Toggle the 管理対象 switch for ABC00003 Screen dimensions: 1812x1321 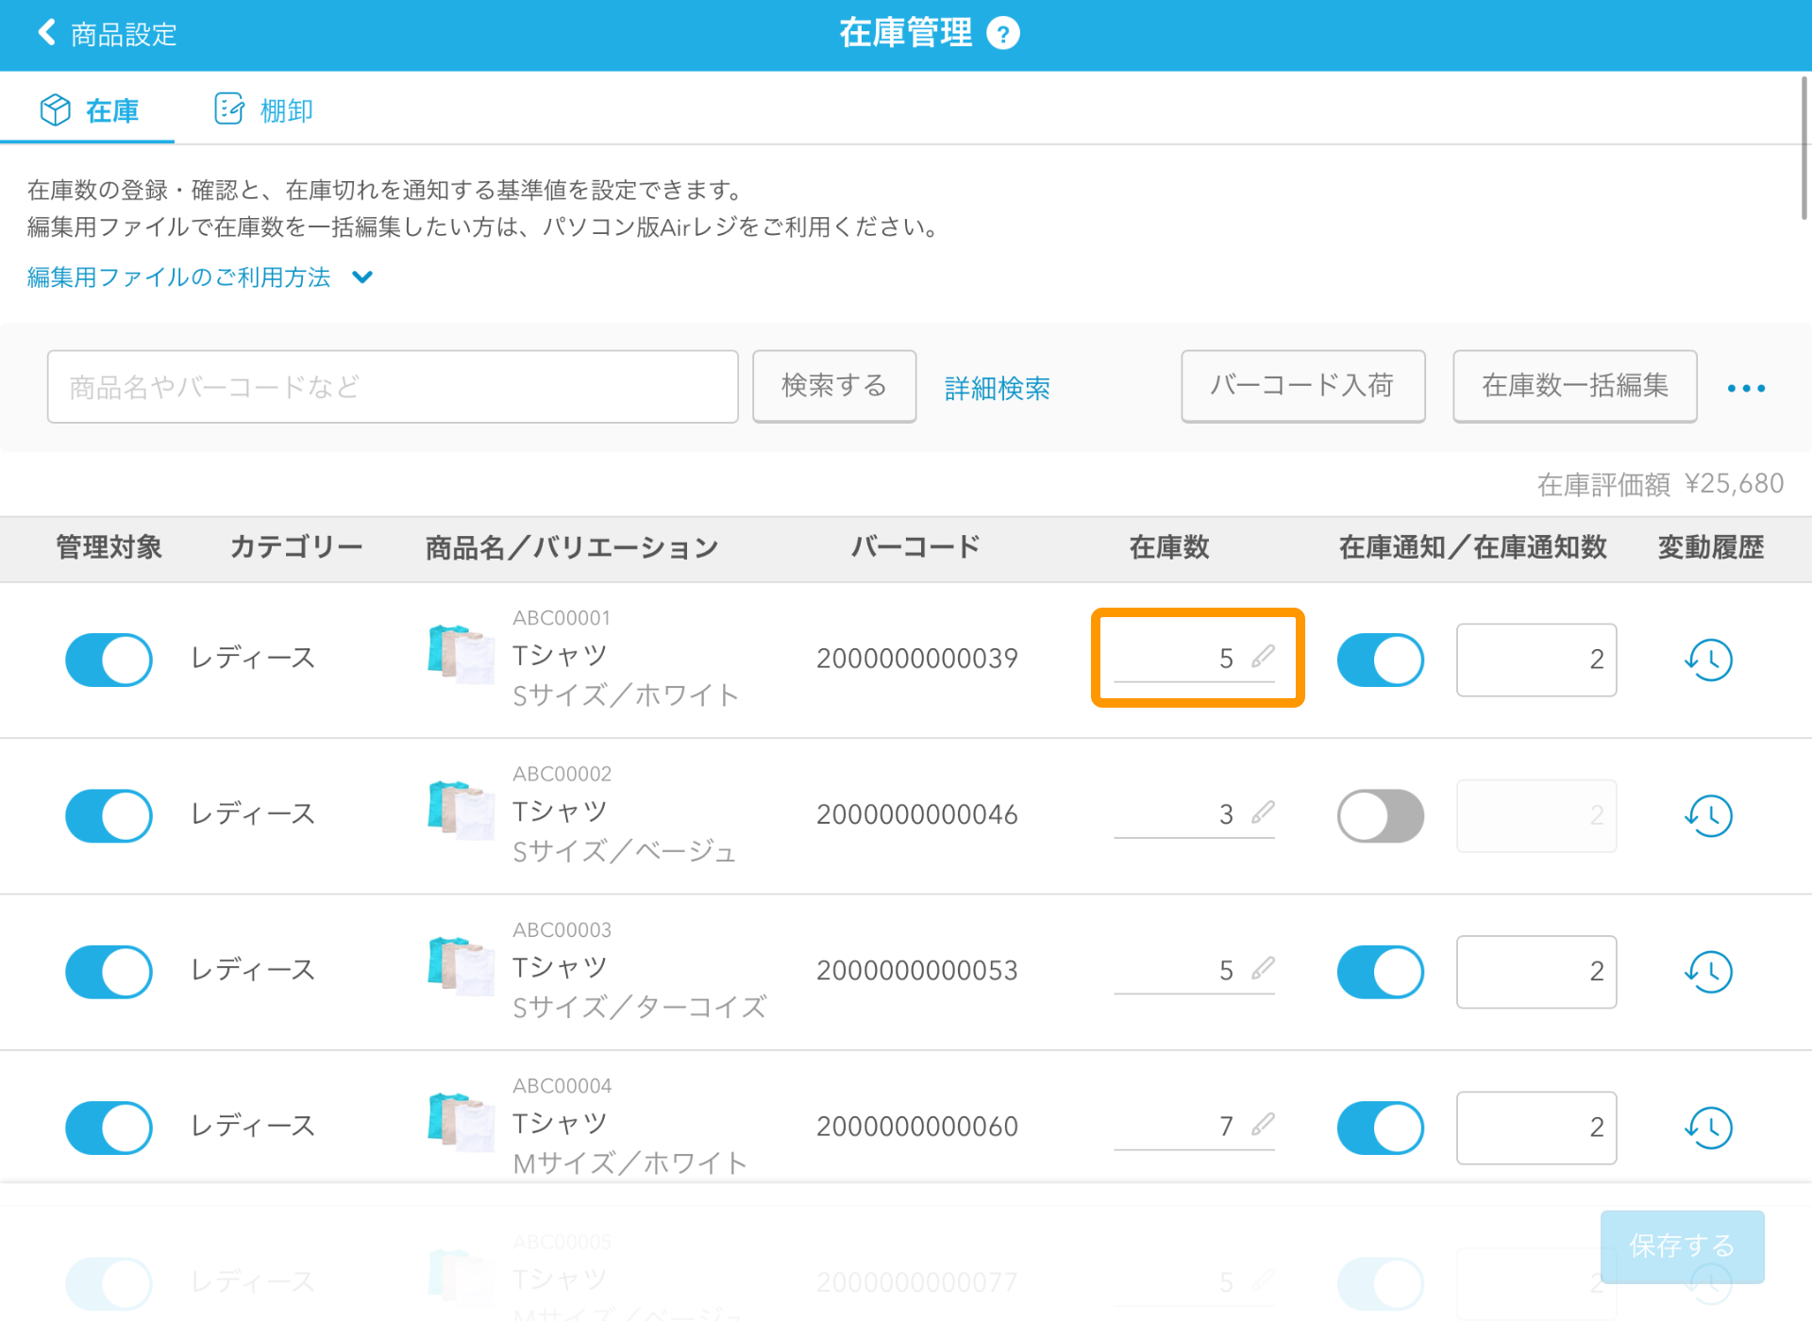pyautogui.click(x=109, y=971)
